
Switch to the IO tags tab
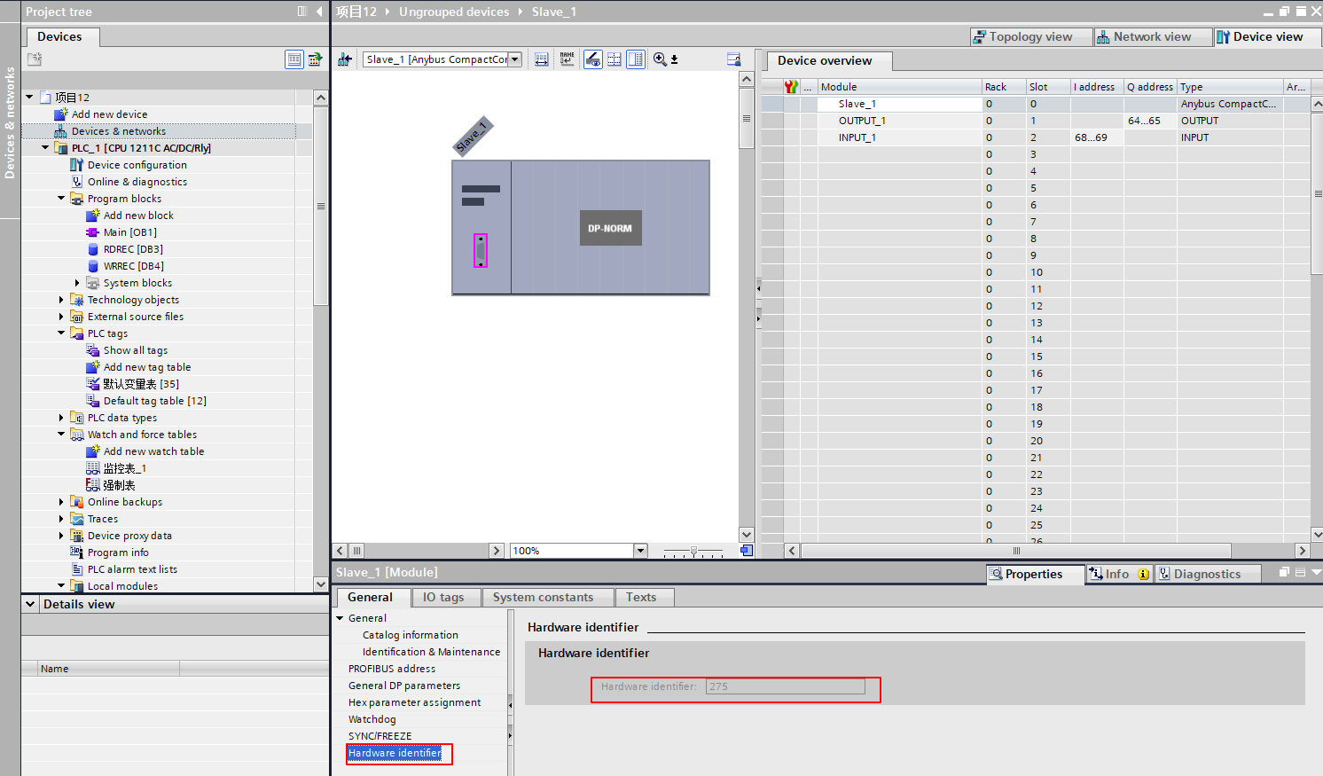tap(443, 598)
